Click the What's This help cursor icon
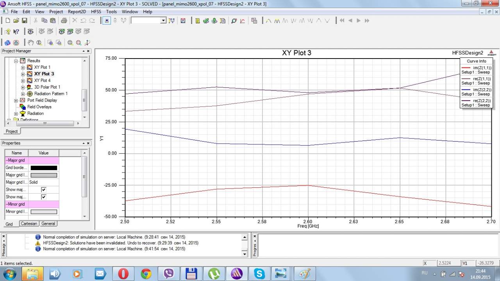Image resolution: width=500 pixels, height=281 pixels. [x=16, y=32]
